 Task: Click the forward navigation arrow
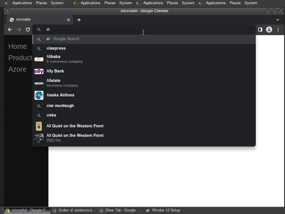[x=19, y=30]
